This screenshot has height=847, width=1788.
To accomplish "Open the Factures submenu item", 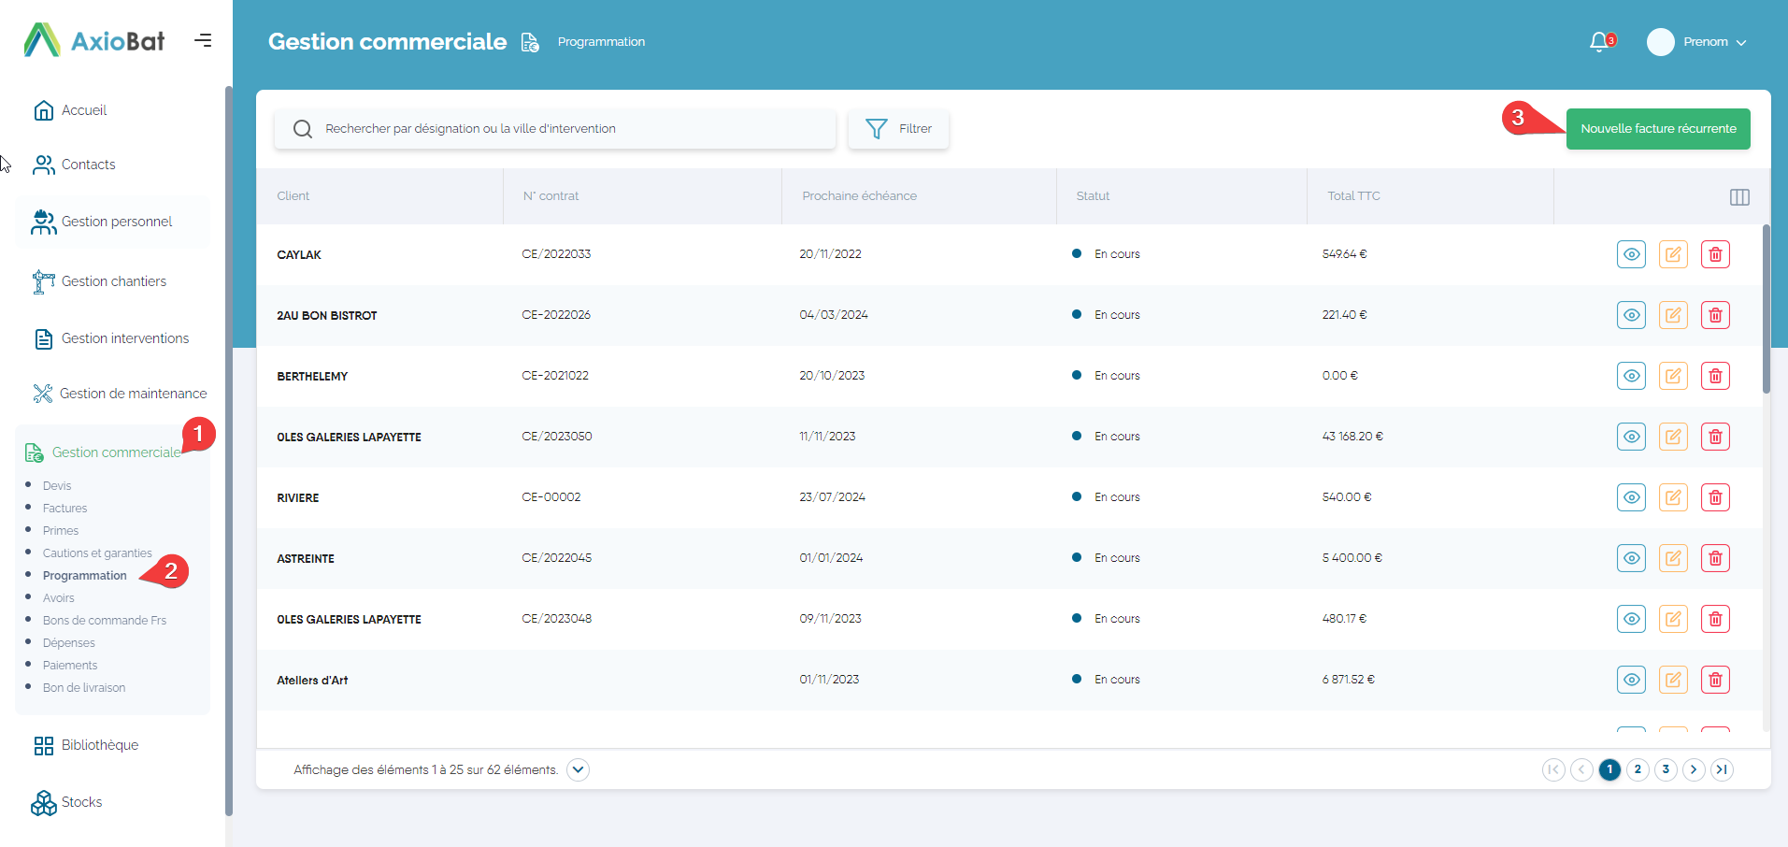I will point(64,509).
